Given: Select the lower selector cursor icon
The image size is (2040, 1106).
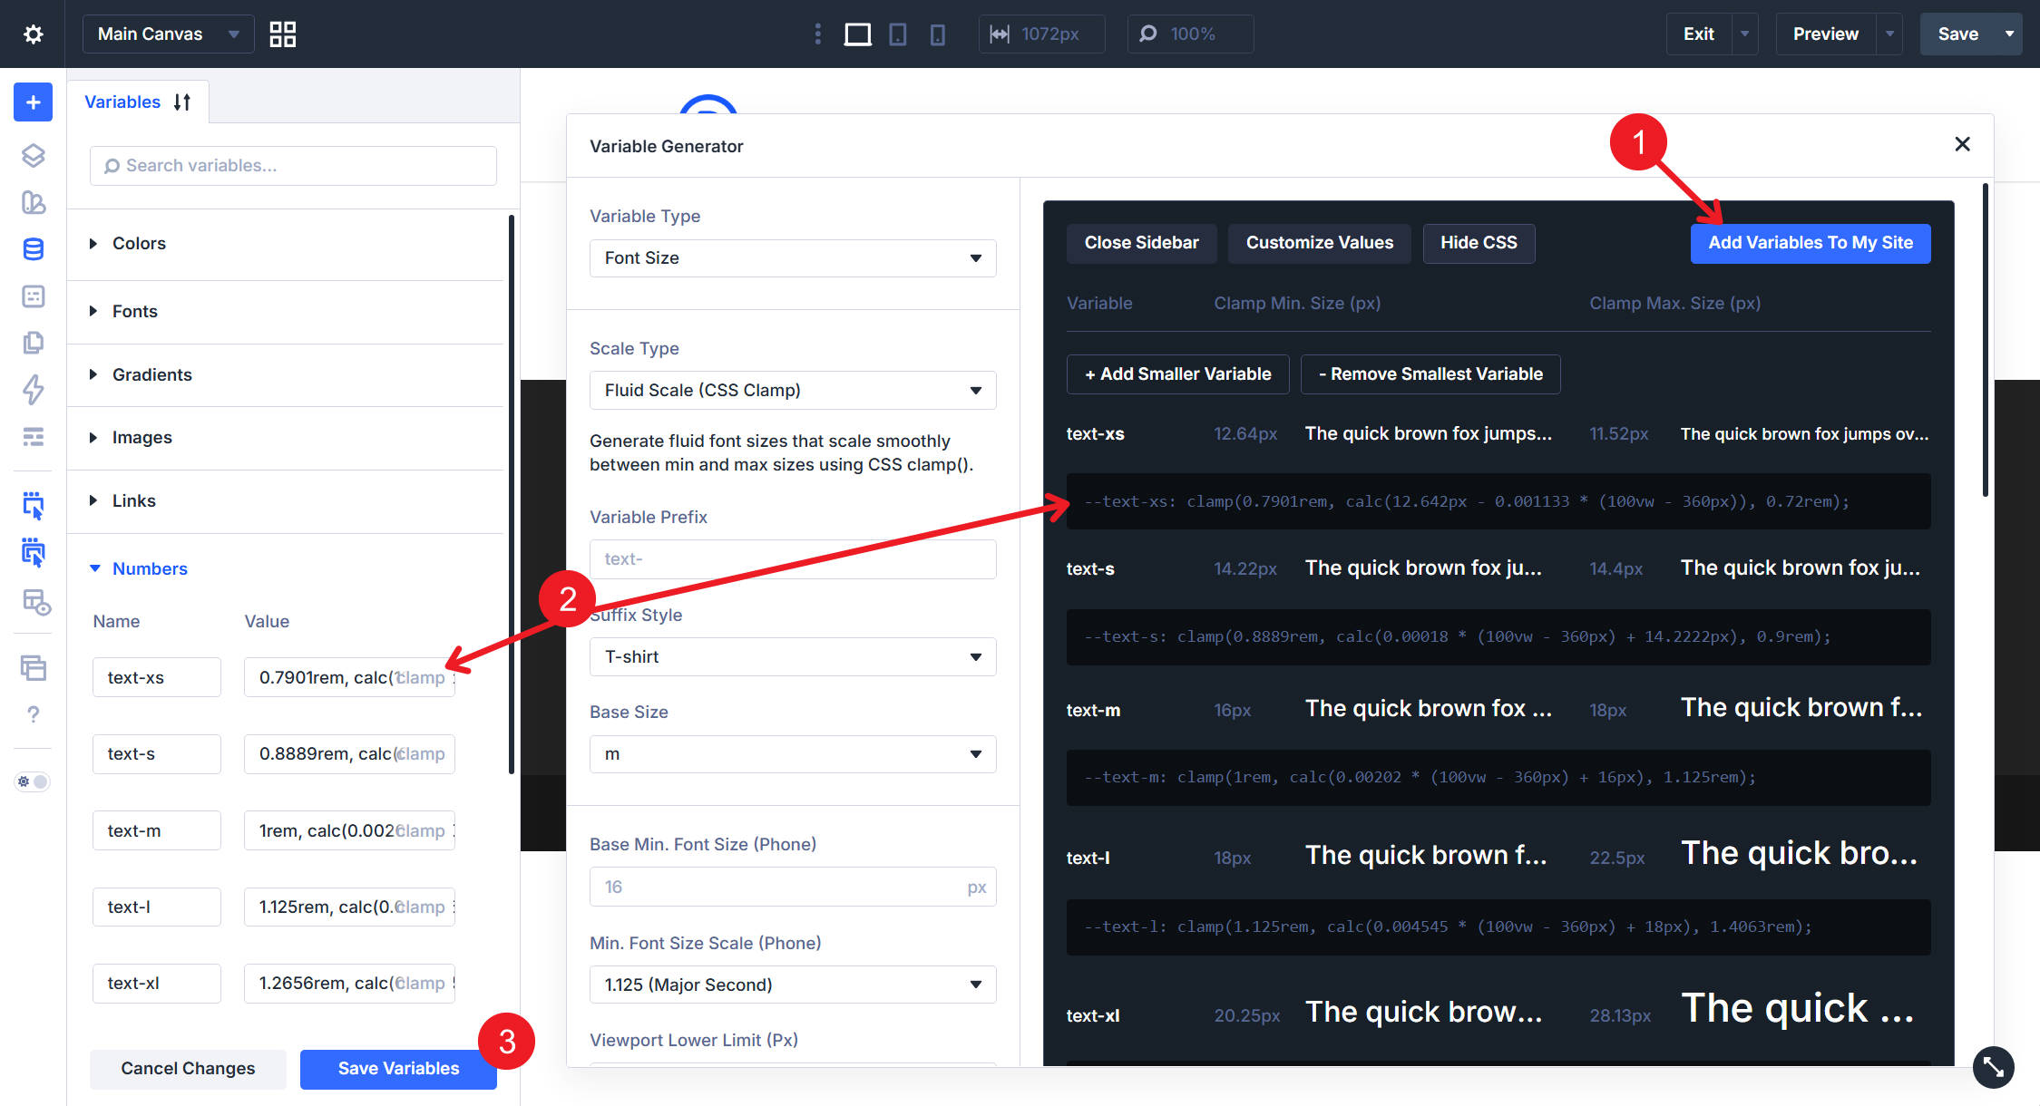Looking at the screenshot, I should click(x=33, y=552).
